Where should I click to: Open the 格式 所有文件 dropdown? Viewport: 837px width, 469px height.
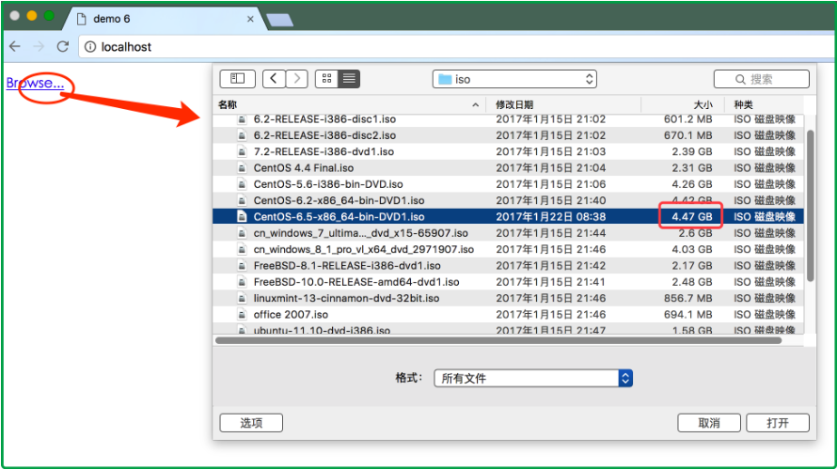pos(533,378)
